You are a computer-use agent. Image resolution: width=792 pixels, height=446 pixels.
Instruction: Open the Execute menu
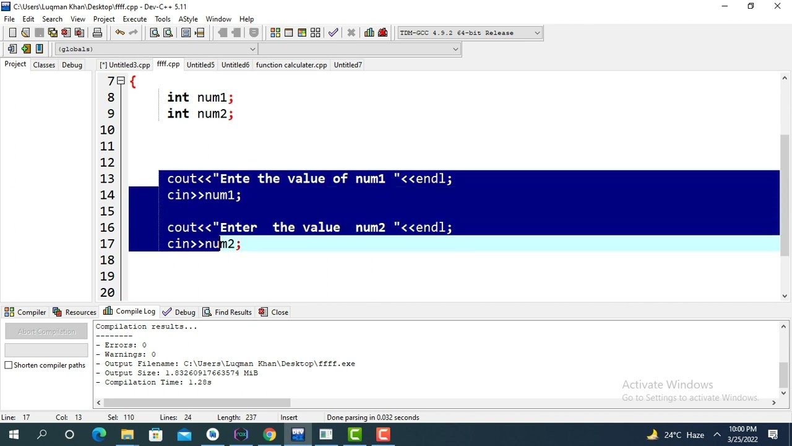coord(134,19)
